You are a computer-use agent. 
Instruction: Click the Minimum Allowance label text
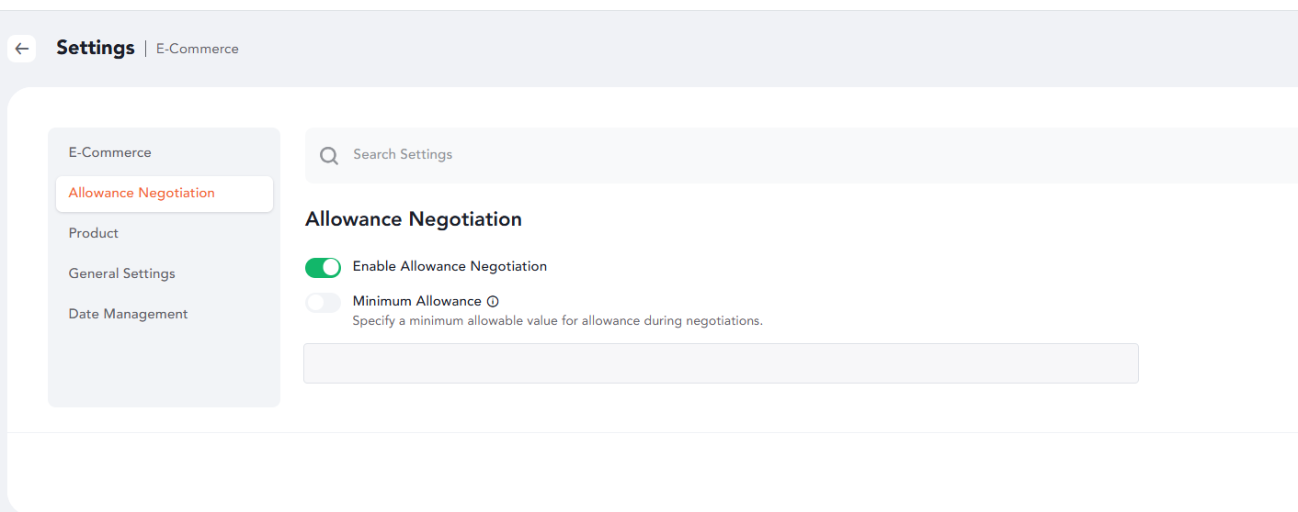coord(417,301)
